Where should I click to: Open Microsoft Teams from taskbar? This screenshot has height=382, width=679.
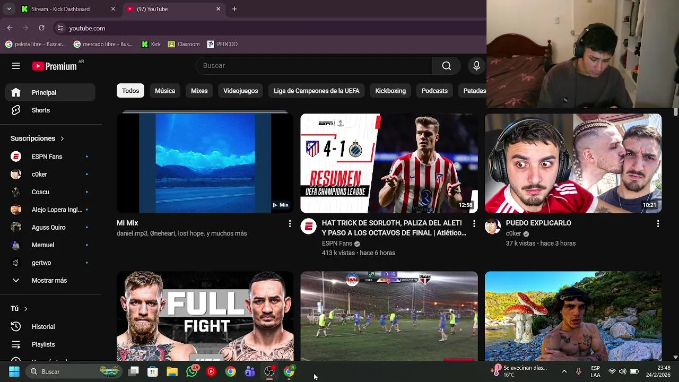[250, 371]
